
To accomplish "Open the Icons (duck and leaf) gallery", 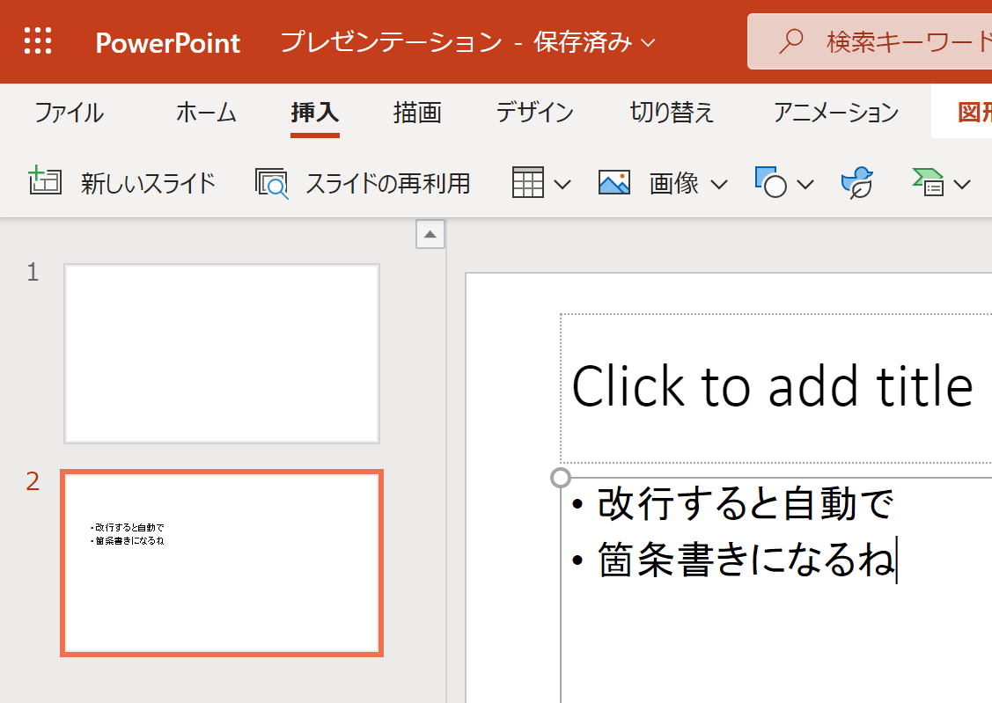I will 857,183.
